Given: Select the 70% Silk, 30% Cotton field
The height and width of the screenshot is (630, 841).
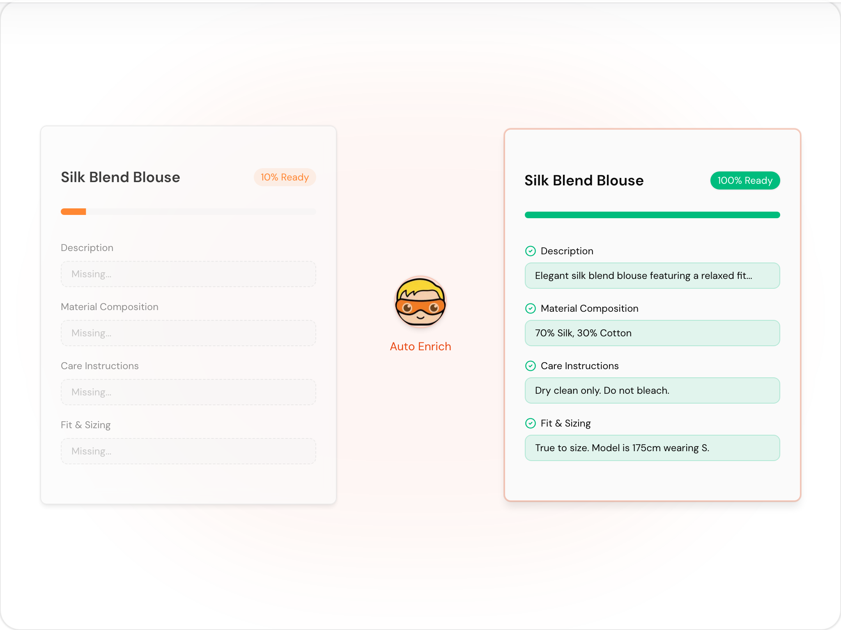Looking at the screenshot, I should 652,333.
